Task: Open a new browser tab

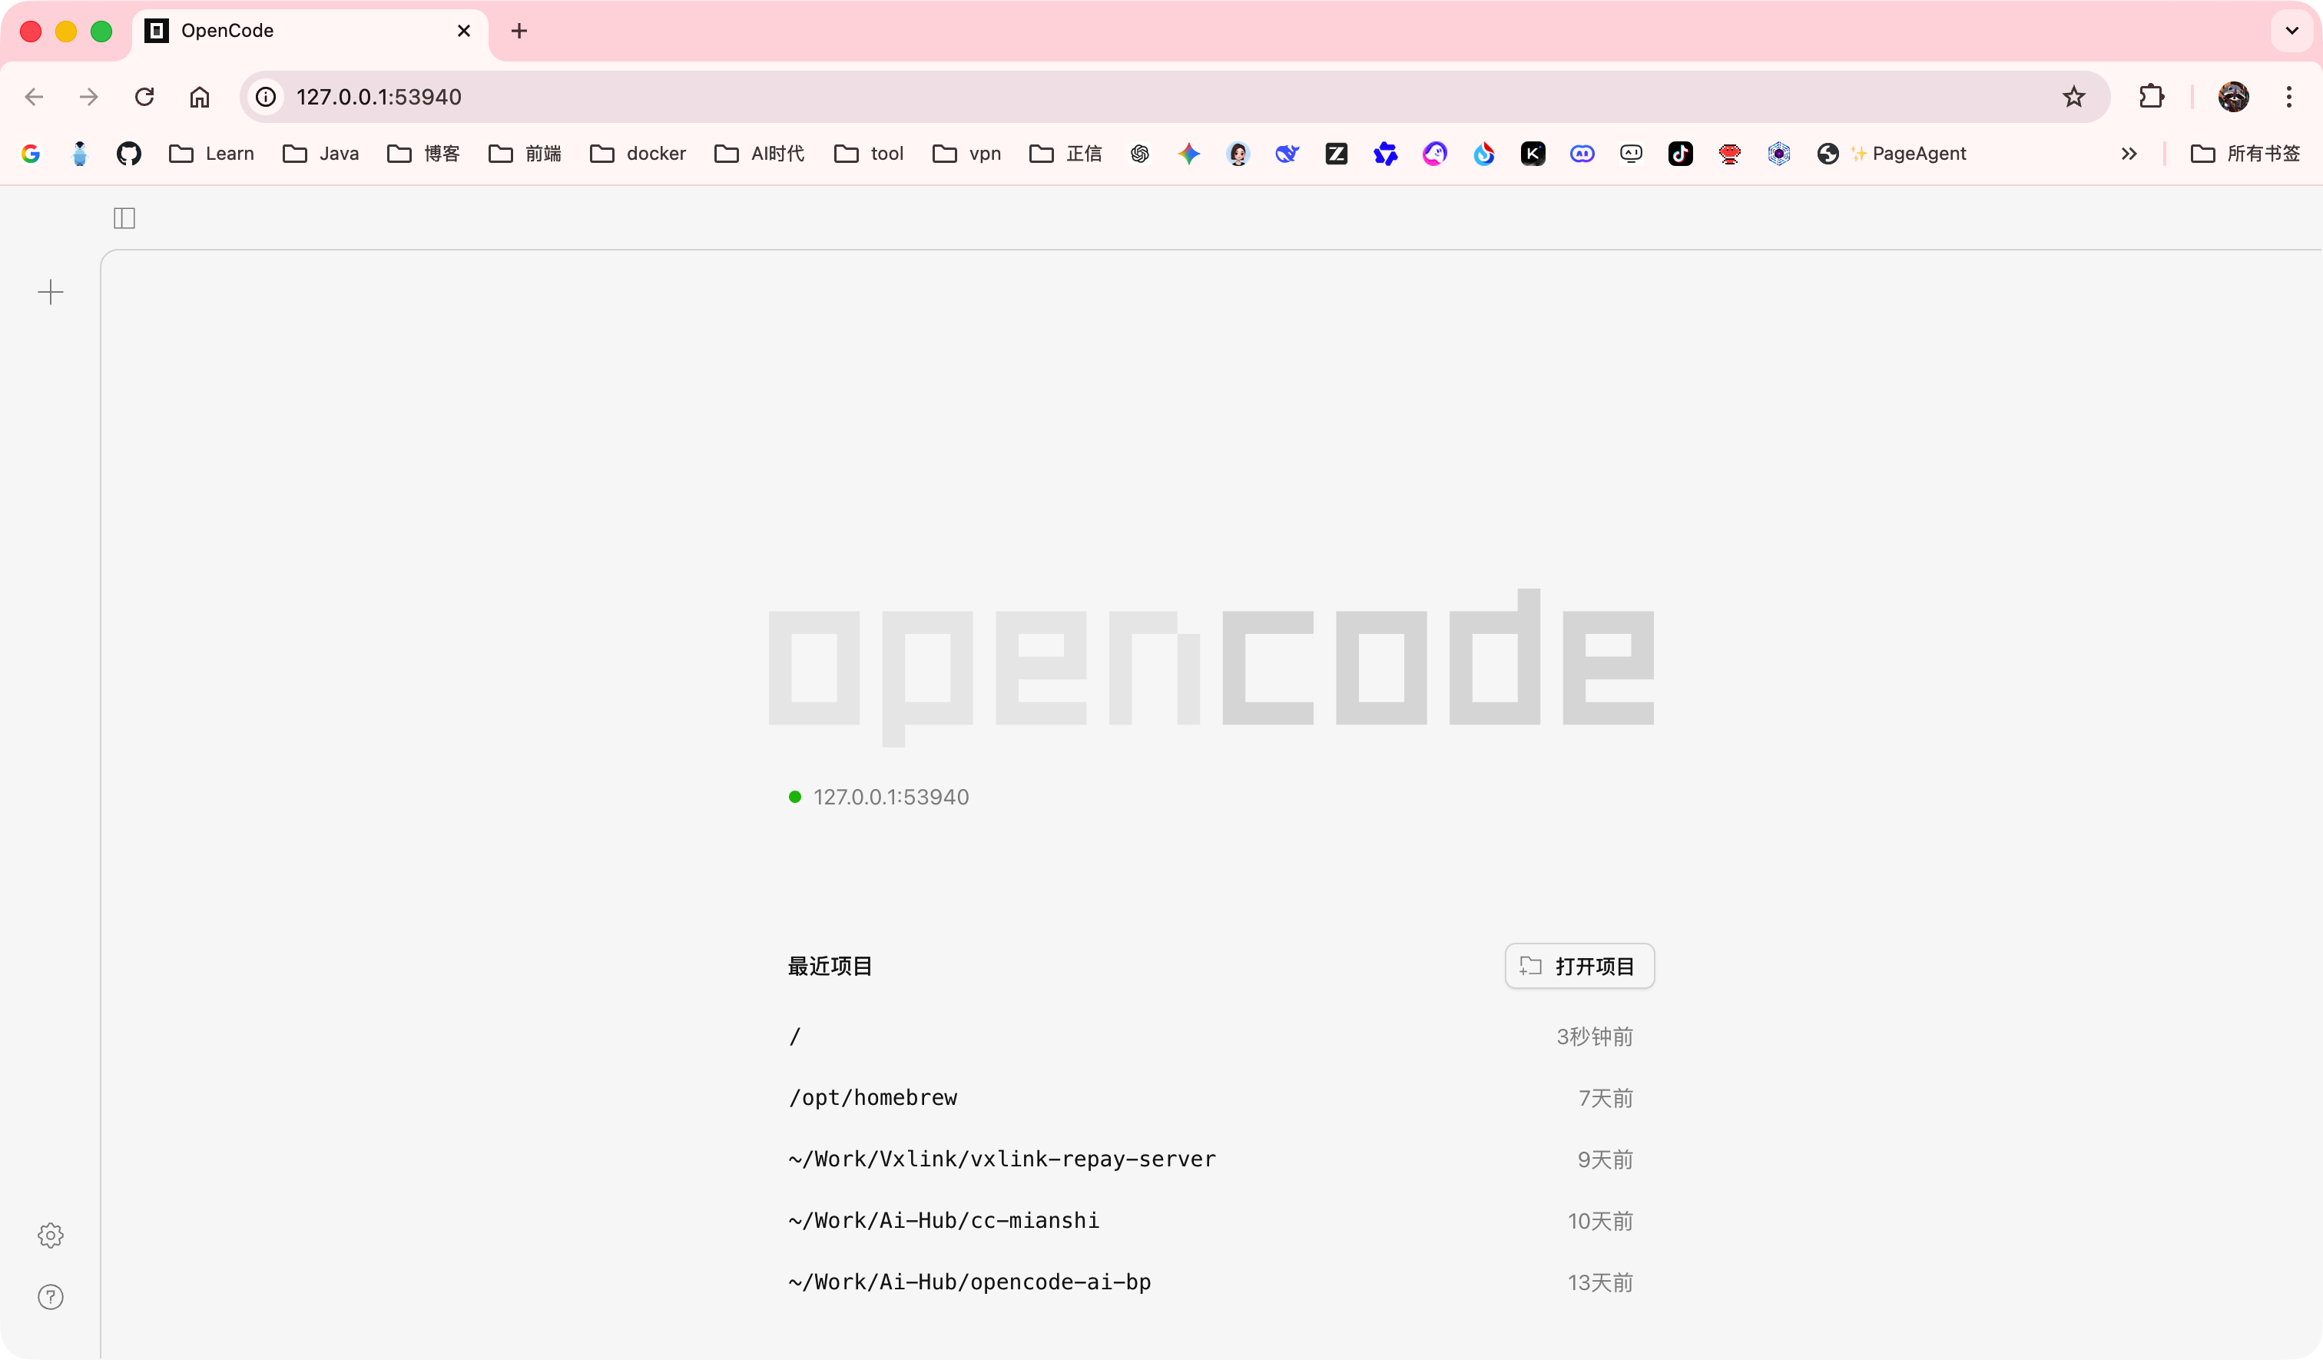Action: 519,32
